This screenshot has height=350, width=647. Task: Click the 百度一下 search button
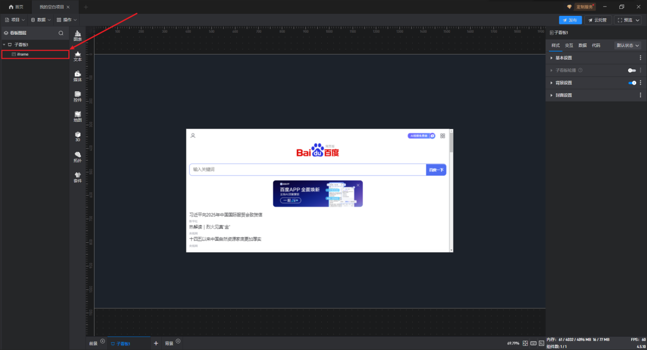tap(436, 169)
